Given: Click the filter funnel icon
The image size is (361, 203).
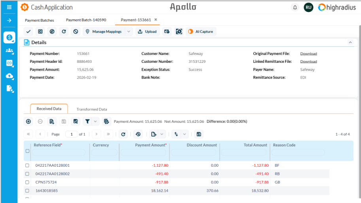Looking at the screenshot, I should point(87,122).
